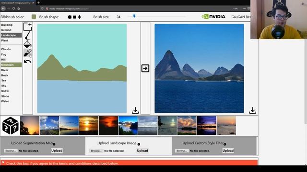Go to browser home page icon

(x=19, y=9)
